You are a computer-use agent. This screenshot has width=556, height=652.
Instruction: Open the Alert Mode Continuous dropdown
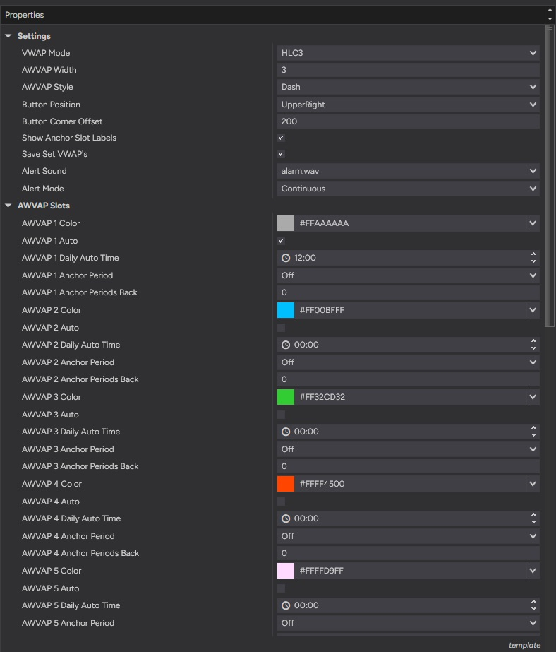pyautogui.click(x=408, y=189)
